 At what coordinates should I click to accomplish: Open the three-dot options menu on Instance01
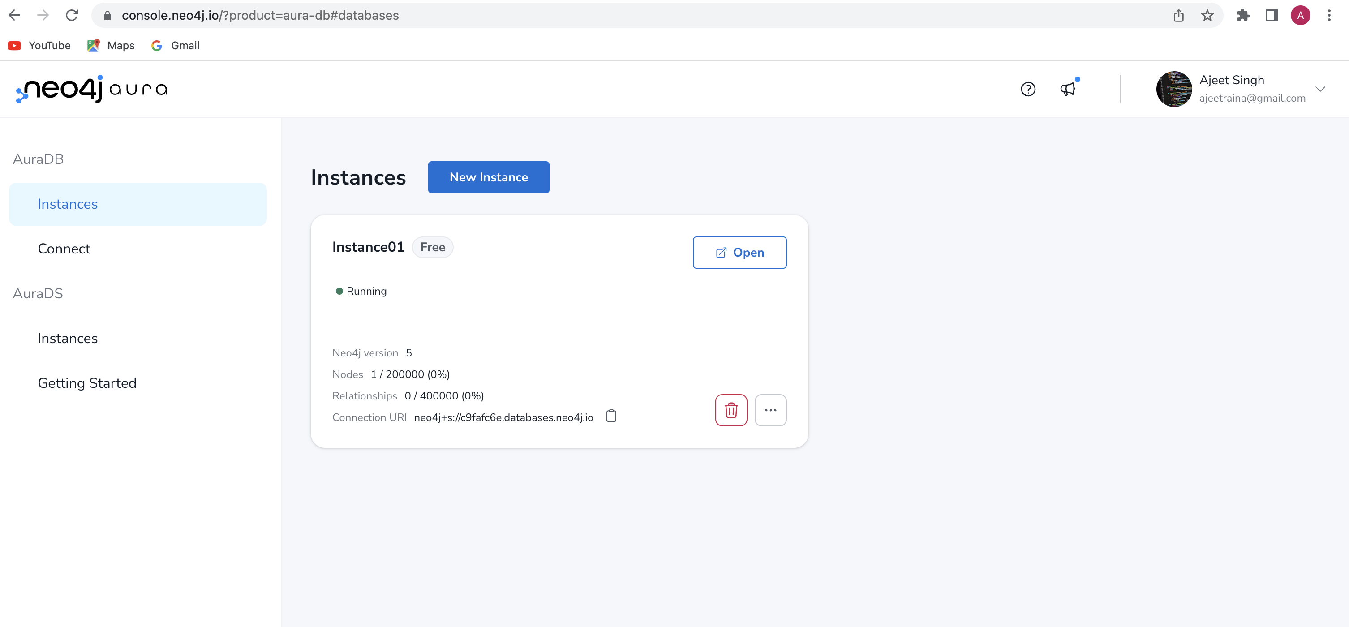[770, 410]
